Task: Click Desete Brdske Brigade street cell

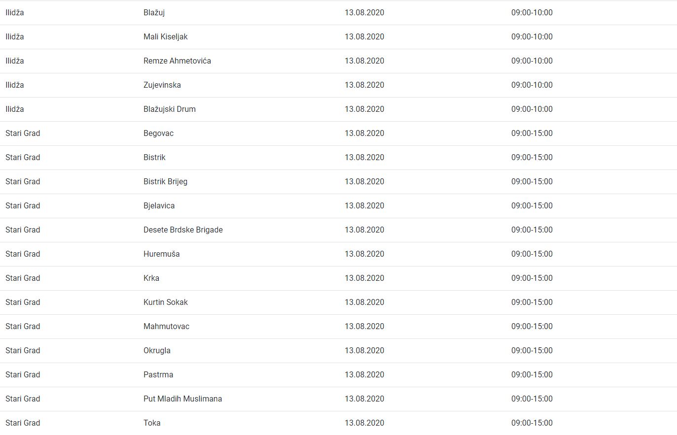Action: click(183, 230)
